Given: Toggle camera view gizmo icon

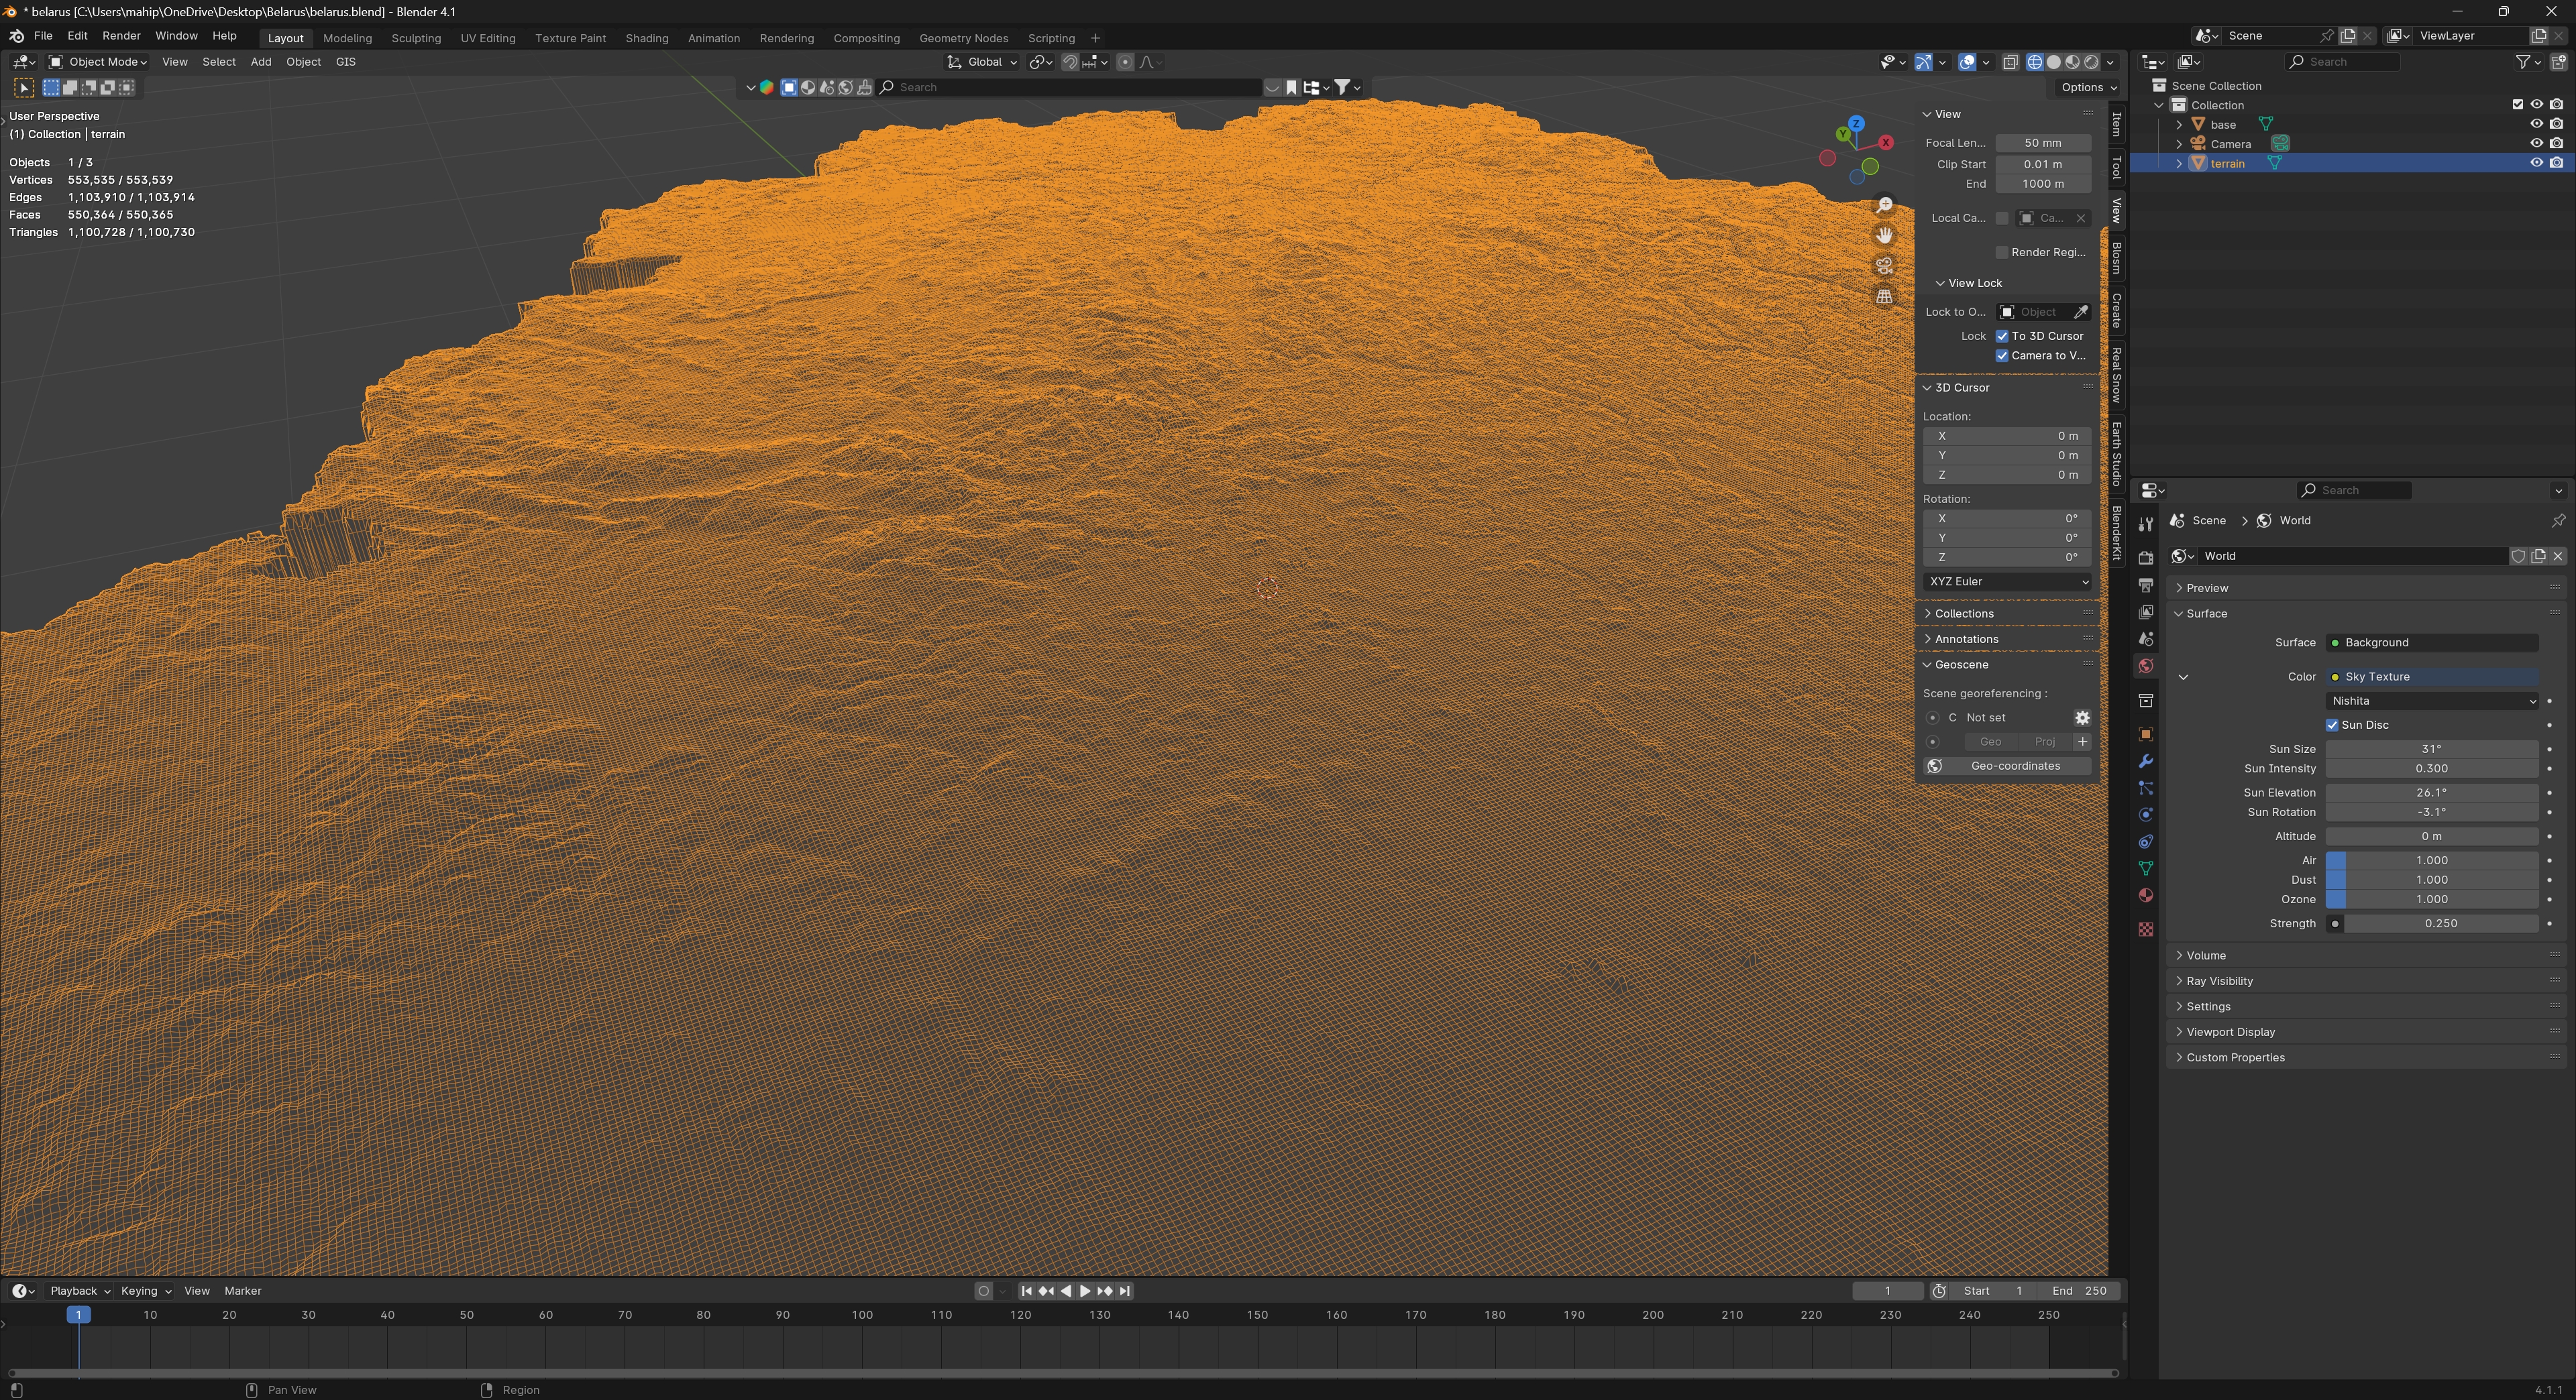Looking at the screenshot, I should click(1884, 266).
